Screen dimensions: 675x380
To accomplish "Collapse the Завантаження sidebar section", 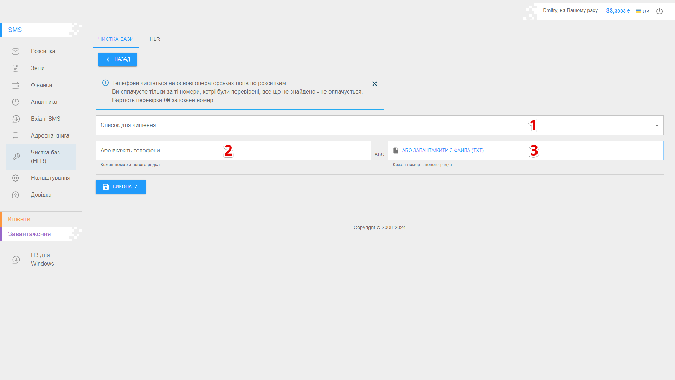I will click(30, 234).
